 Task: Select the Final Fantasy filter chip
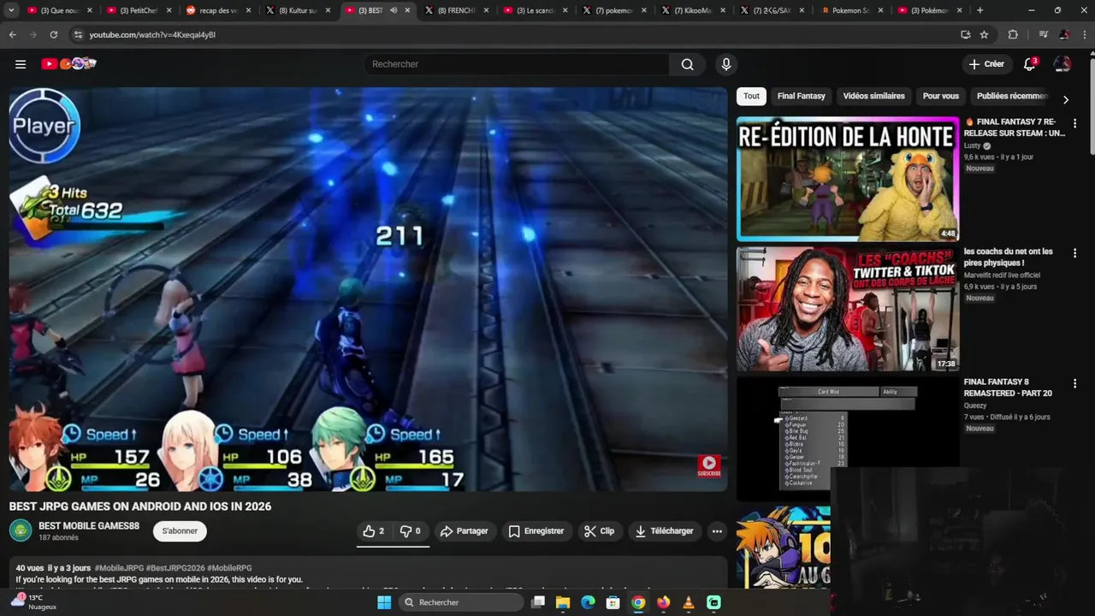(801, 96)
